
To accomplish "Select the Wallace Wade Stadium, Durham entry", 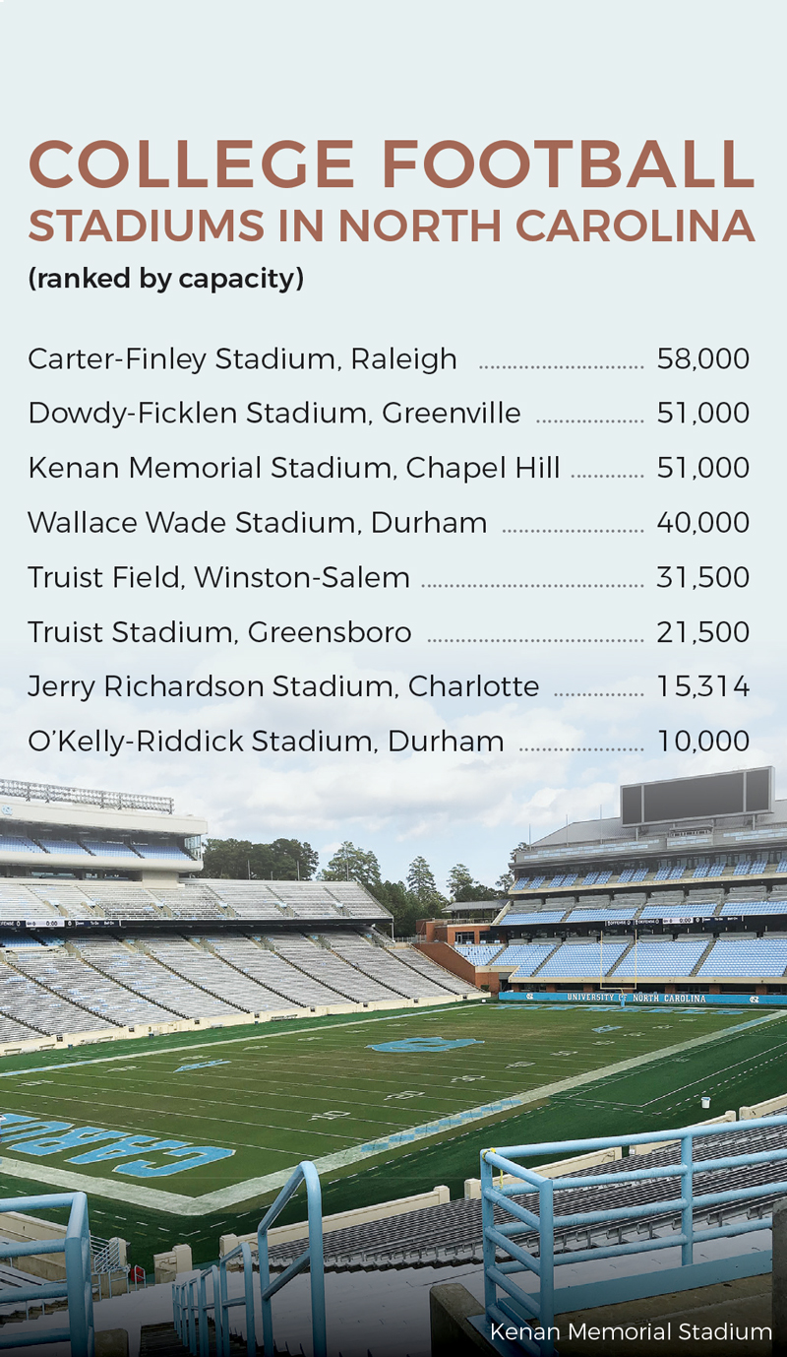I will click(389, 523).
